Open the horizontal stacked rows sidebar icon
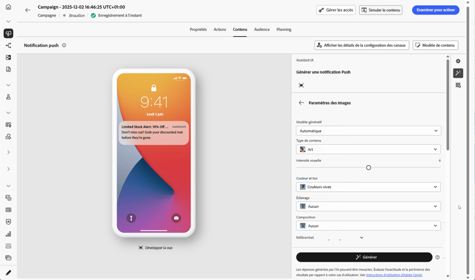The height and width of the screenshot is (280, 475). point(8,246)
